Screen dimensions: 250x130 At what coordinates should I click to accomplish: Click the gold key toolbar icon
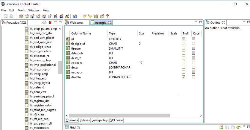pos(107,16)
